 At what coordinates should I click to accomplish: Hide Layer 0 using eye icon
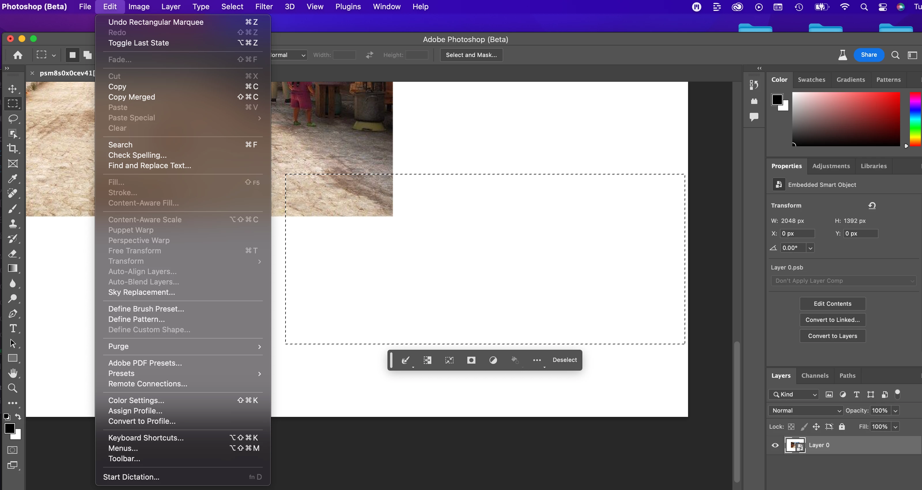tap(775, 445)
